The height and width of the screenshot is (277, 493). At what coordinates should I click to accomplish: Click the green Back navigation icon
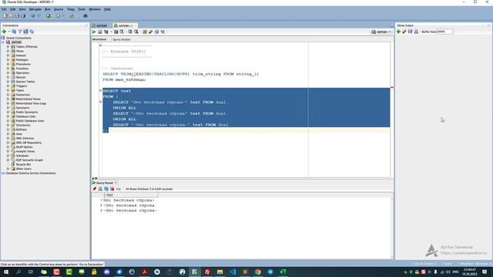48,15
